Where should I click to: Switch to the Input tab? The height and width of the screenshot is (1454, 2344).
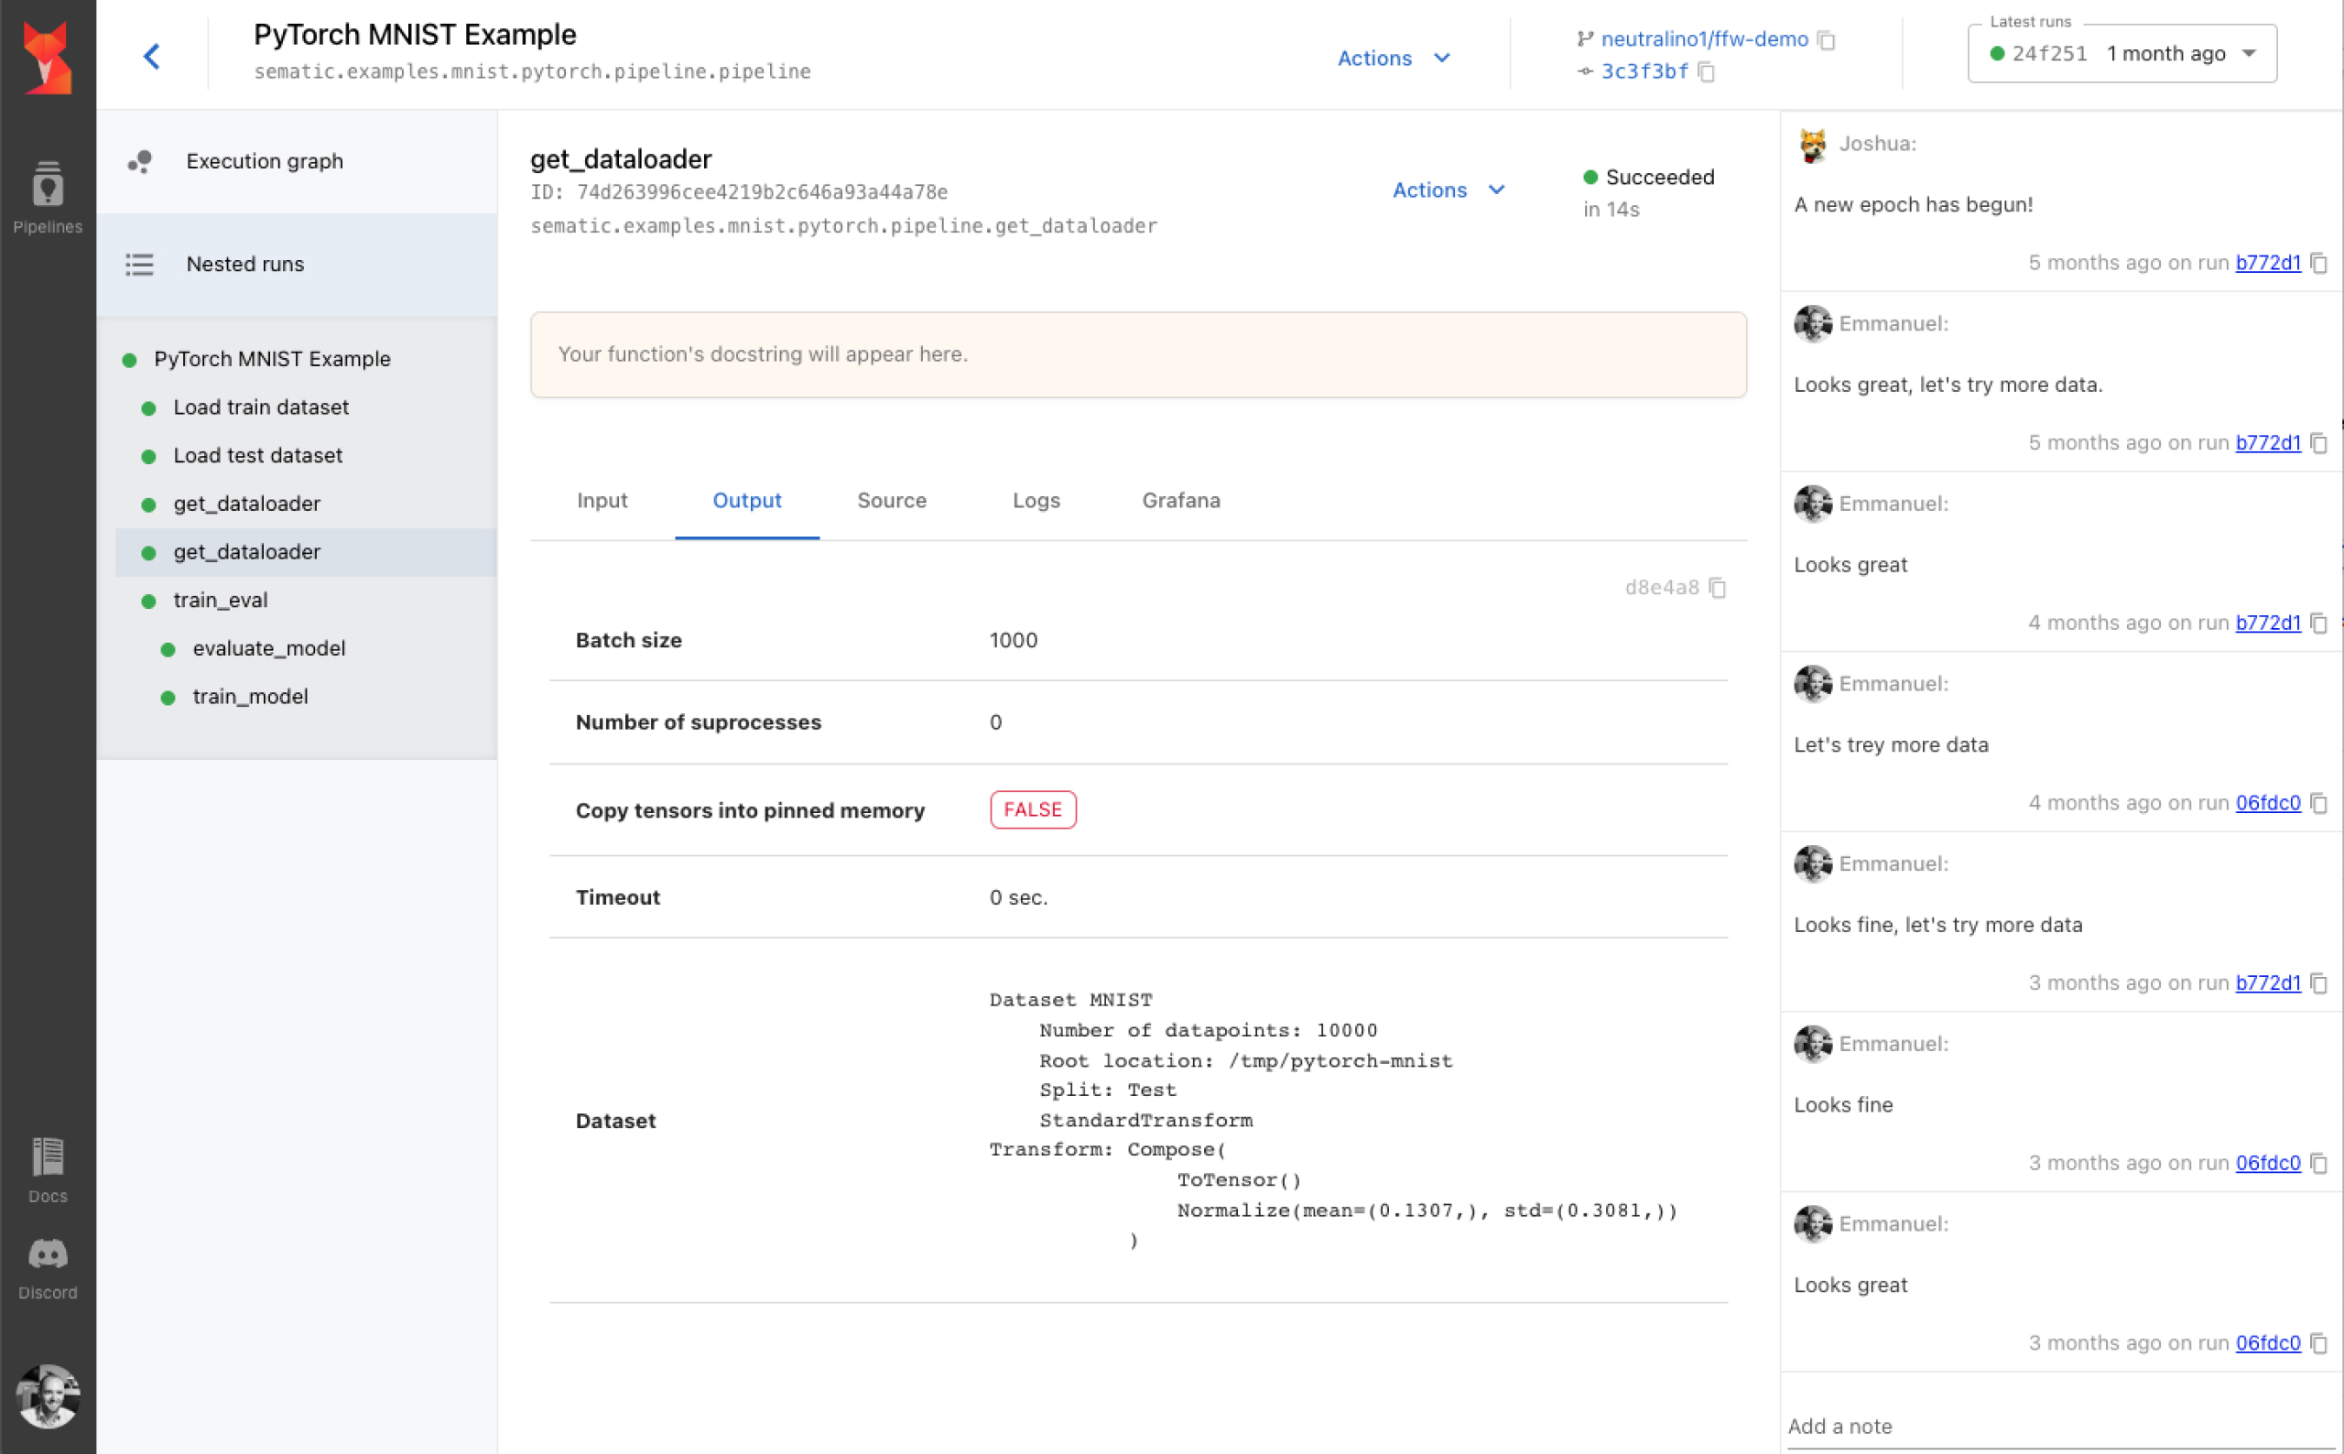602,500
